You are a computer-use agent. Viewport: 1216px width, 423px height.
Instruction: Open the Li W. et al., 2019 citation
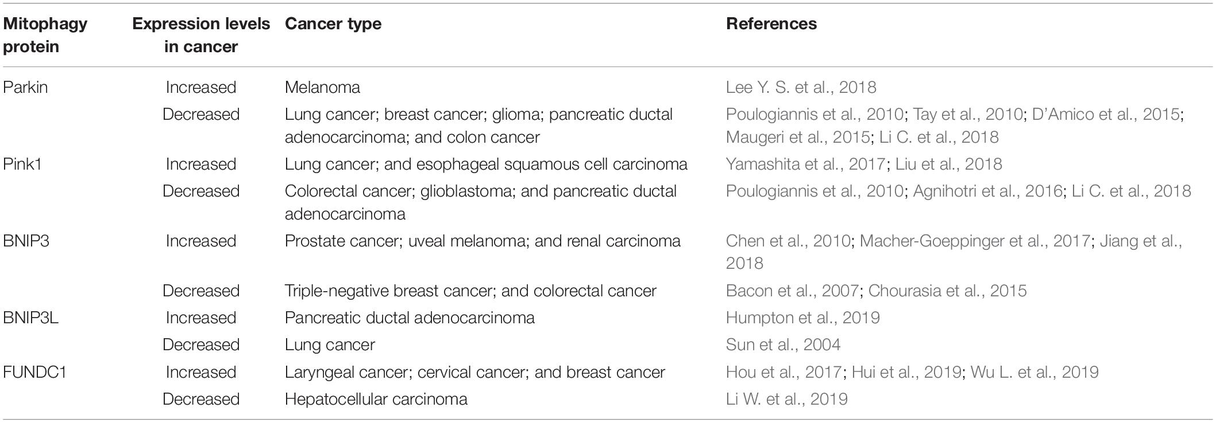point(786,399)
